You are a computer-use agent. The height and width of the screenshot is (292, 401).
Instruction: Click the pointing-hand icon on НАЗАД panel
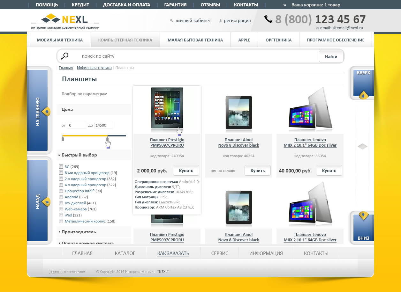point(47,202)
